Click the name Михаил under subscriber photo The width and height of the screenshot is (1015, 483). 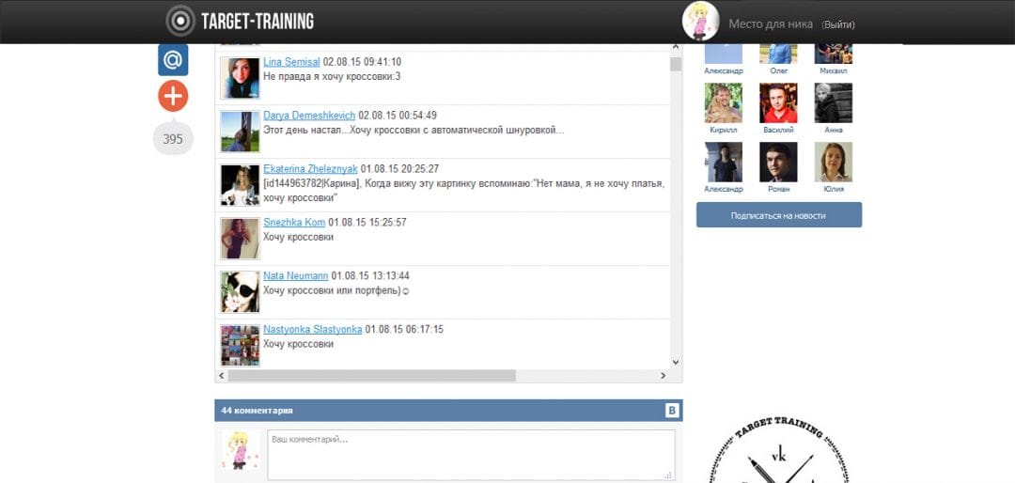[x=833, y=70]
